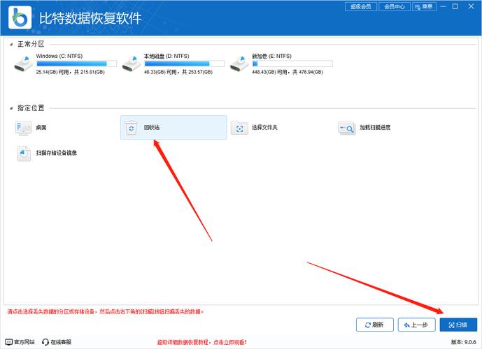Click the version 9.0.6 status text
Image resolution: width=482 pixels, height=349 pixels.
[464, 342]
